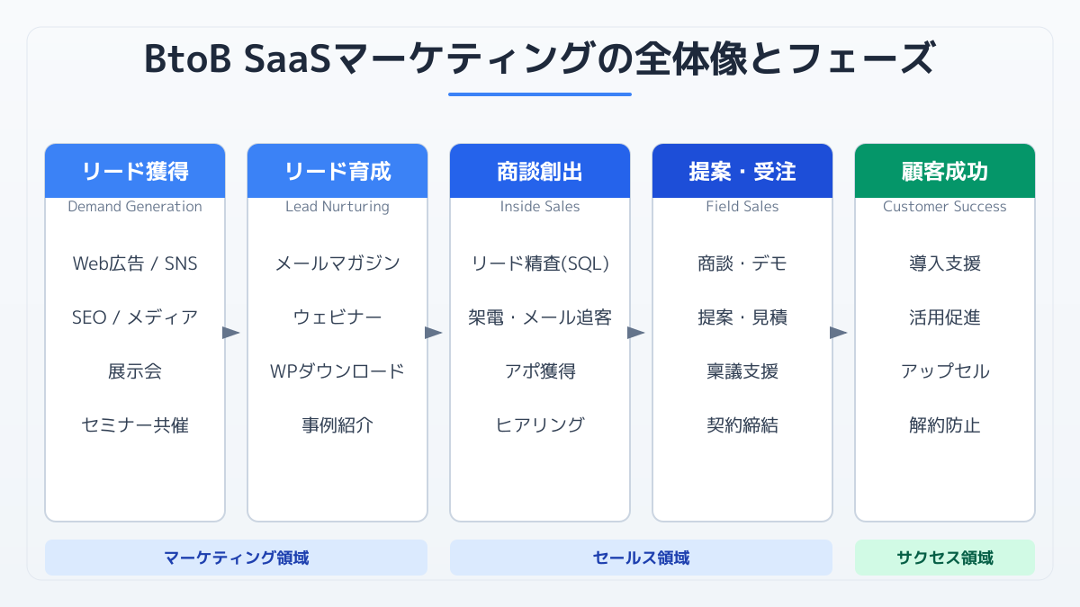Select the リード育成 column header

pyautogui.click(x=337, y=171)
